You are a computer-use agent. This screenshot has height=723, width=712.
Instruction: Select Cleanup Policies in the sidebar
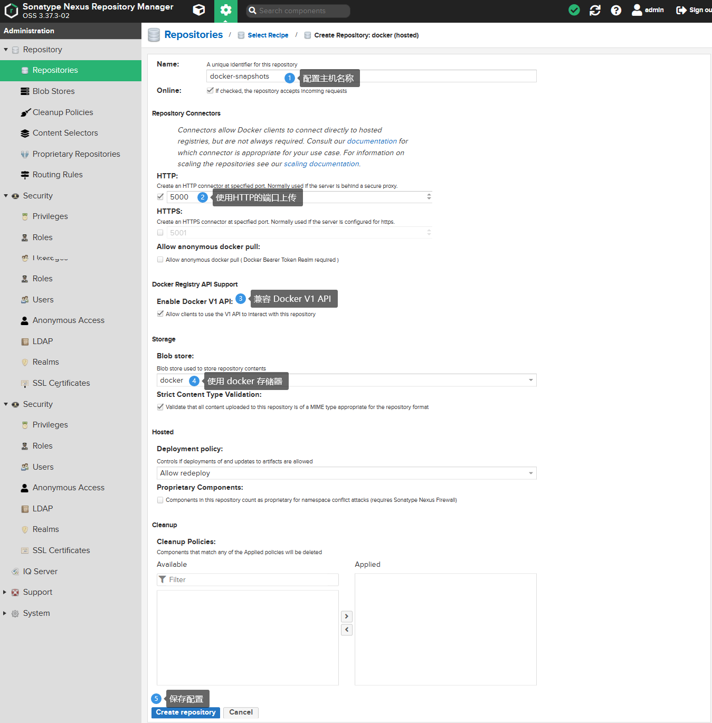coord(62,112)
